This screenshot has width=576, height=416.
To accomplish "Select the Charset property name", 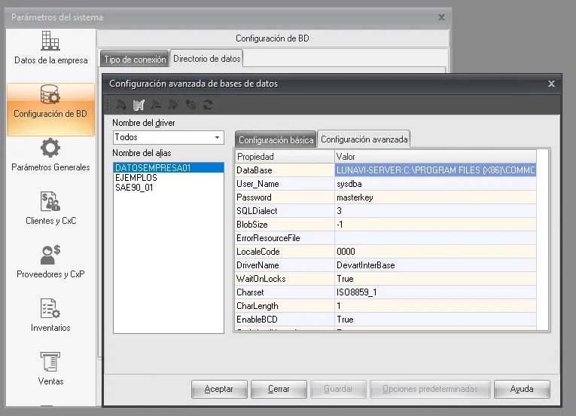I will [285, 292].
